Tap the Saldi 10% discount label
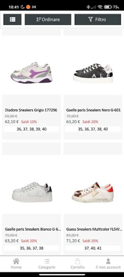 coord(29,122)
